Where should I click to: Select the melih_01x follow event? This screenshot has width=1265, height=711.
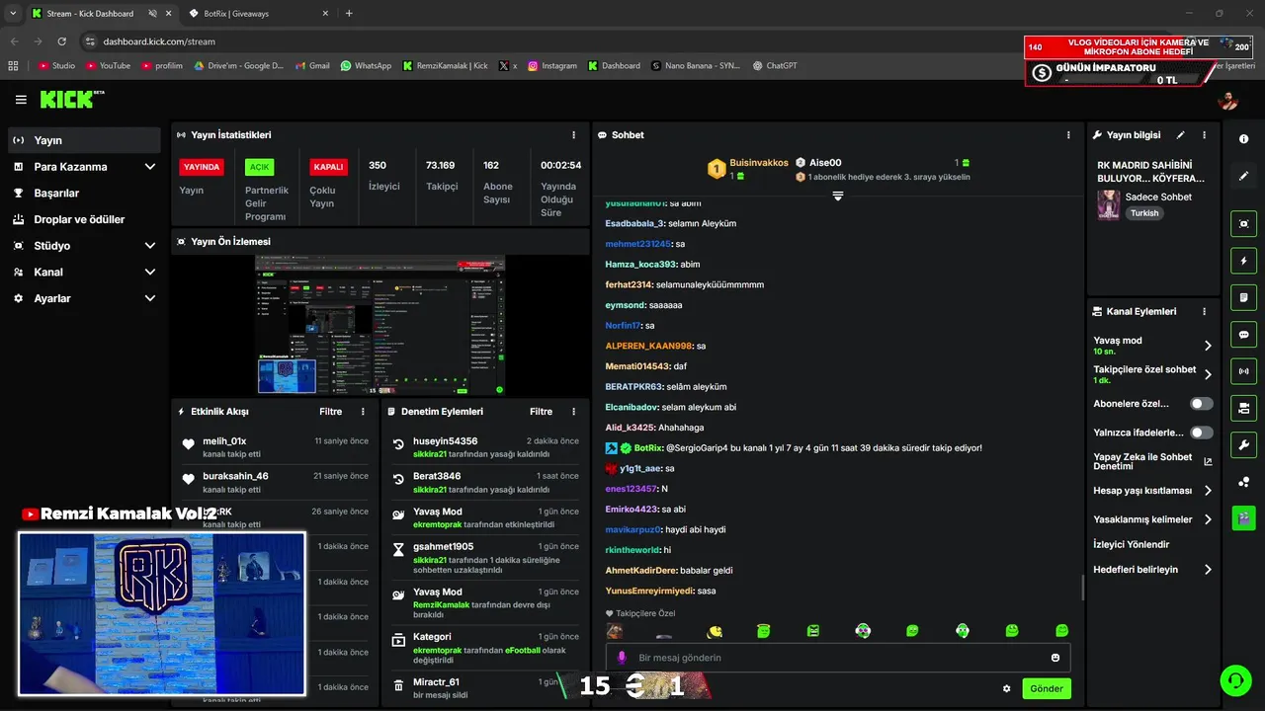pos(274,447)
